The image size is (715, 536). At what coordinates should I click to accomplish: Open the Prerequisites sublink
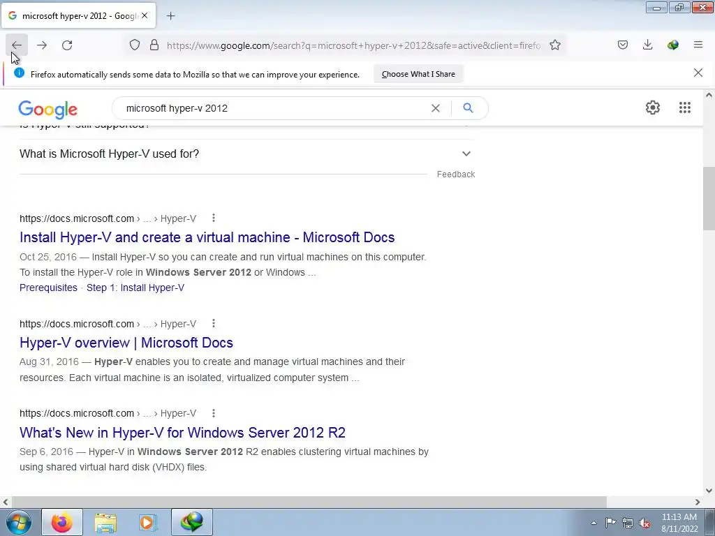[x=48, y=288]
